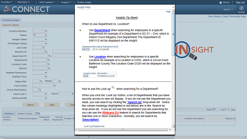This screenshot has width=247, height=139.
Task: Click the Position Description column header
Action: pyautogui.click(x=27, y=119)
